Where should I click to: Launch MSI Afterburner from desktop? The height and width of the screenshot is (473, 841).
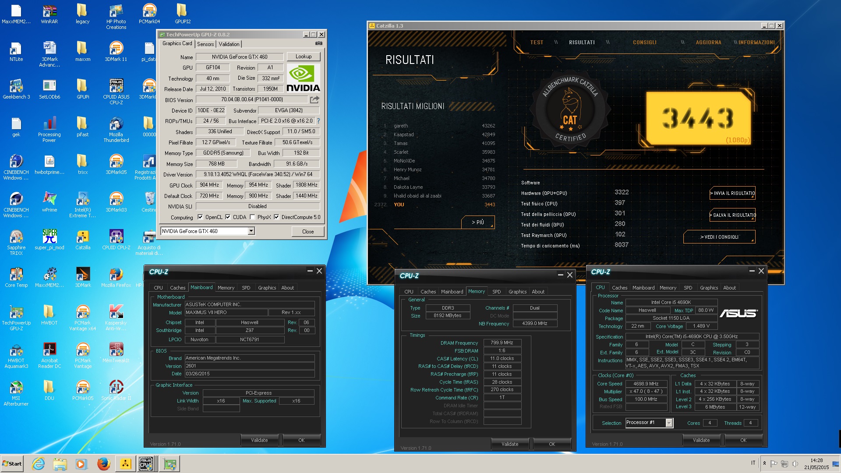[16, 393]
